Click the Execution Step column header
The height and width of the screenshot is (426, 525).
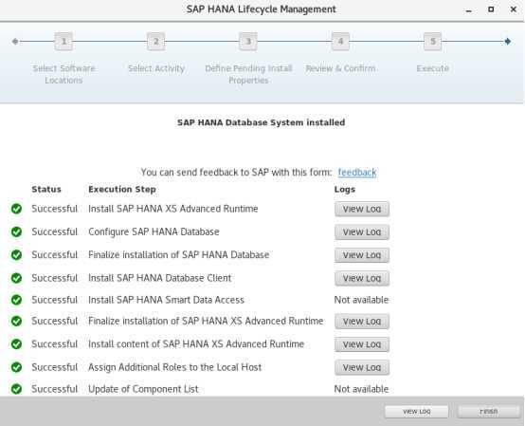122,190
